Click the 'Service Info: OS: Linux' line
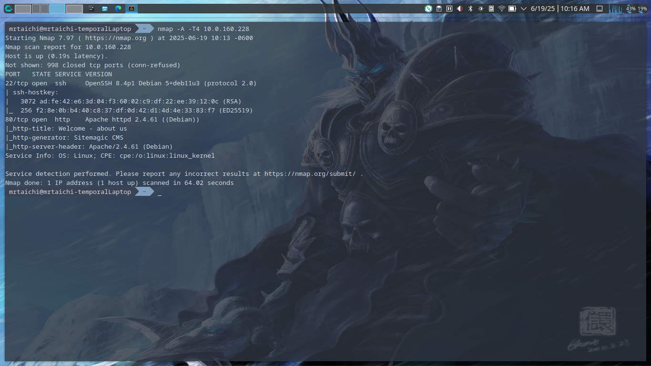This screenshot has height=366, width=651. coord(110,156)
